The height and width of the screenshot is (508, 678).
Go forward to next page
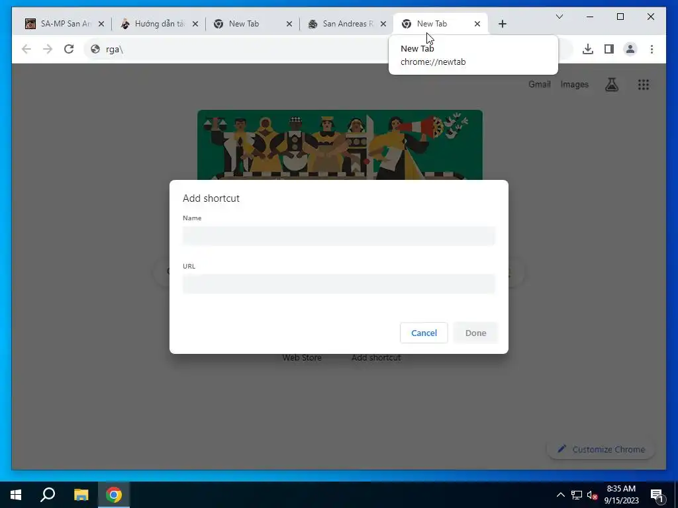[x=48, y=49]
